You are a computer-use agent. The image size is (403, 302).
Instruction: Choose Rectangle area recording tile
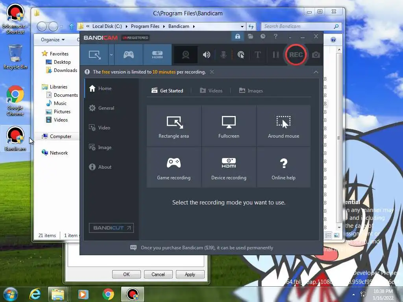coord(174,126)
